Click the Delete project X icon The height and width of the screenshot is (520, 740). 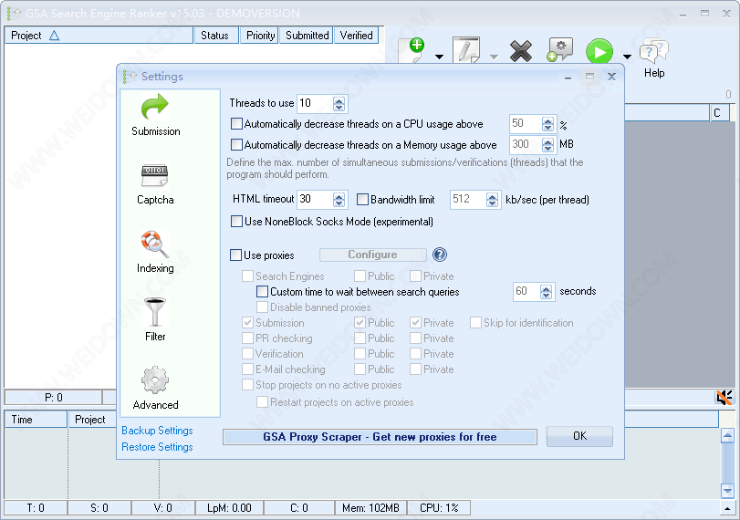[x=520, y=50]
